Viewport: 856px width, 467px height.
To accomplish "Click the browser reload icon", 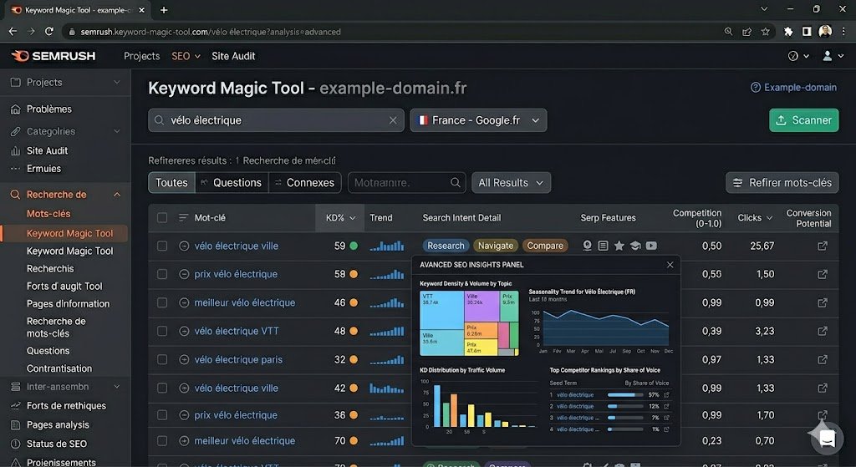I will click(x=49, y=32).
